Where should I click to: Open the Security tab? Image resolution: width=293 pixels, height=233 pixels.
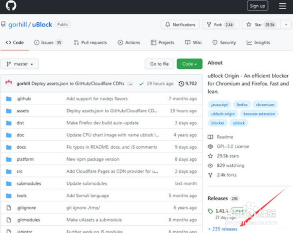[224, 43]
